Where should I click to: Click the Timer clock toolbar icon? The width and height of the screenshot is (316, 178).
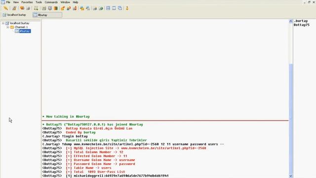tap(50, 8)
